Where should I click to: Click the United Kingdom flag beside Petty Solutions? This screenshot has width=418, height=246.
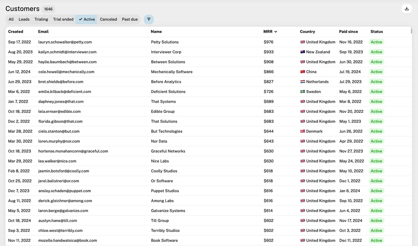click(302, 42)
